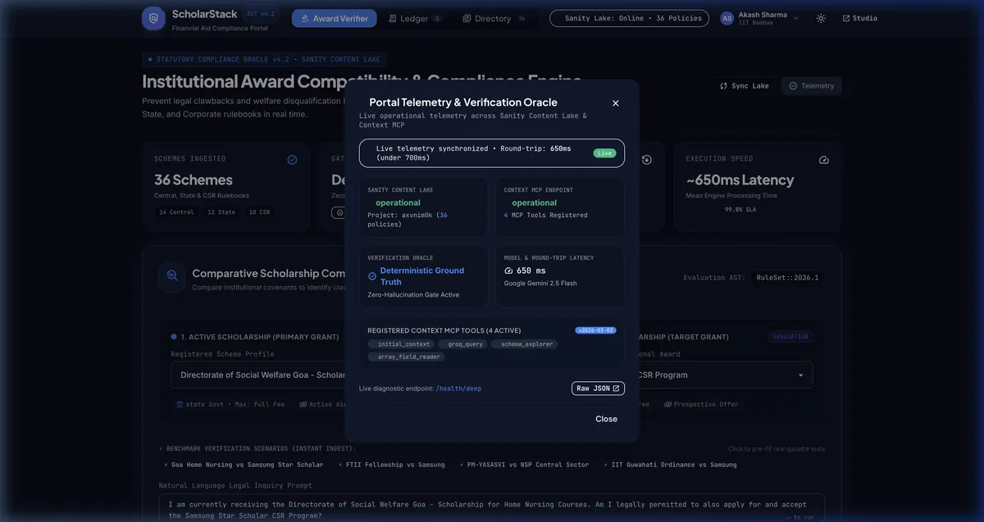984x522 pixels.
Task: Click the AS user avatar
Action: click(727, 18)
